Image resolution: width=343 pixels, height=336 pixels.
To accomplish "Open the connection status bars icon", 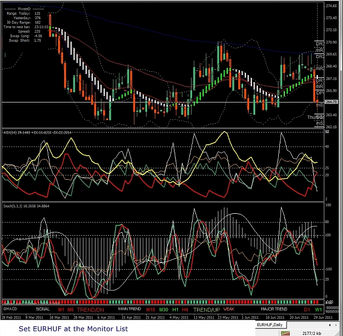I will tap(285, 333).
